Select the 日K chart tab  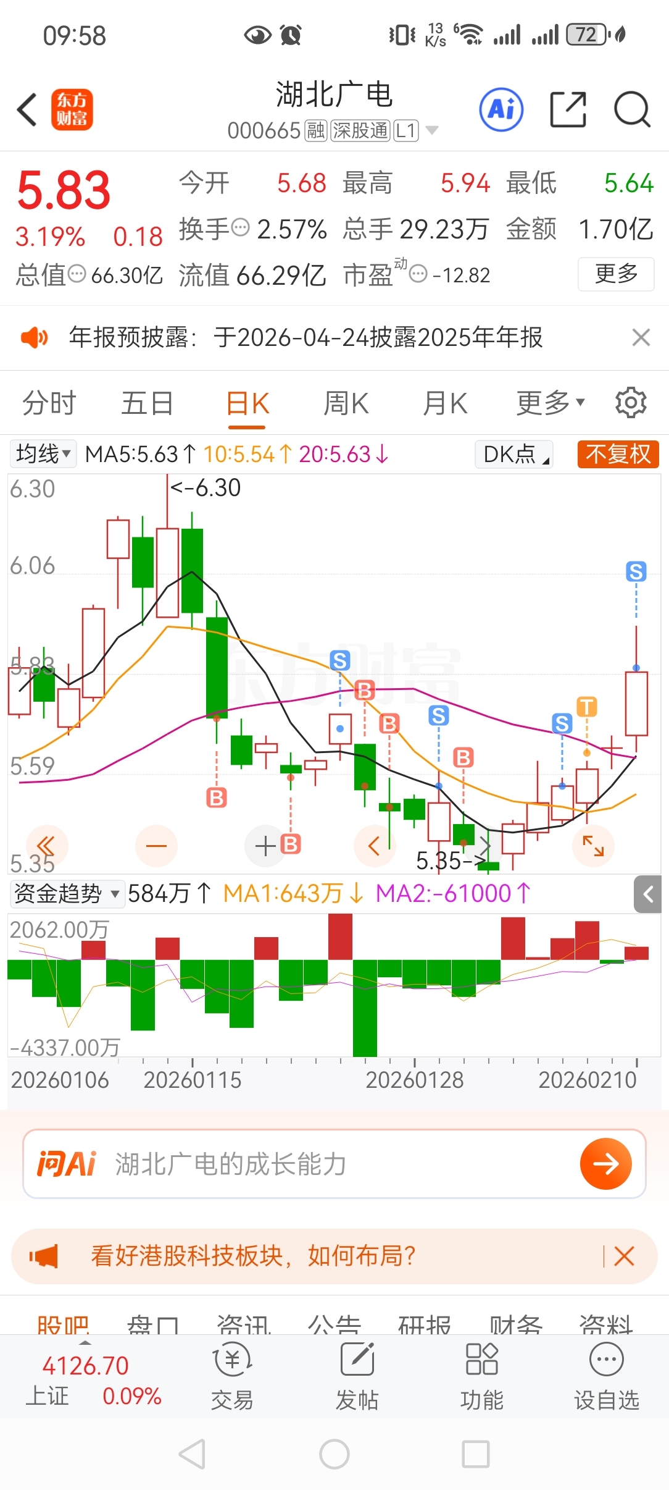coord(247,403)
